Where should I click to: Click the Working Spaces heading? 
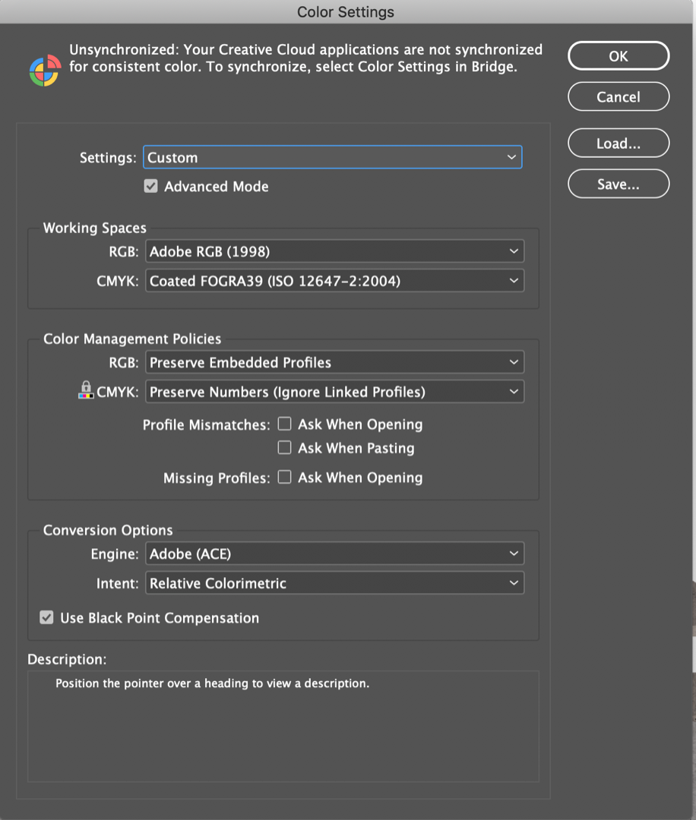click(95, 228)
